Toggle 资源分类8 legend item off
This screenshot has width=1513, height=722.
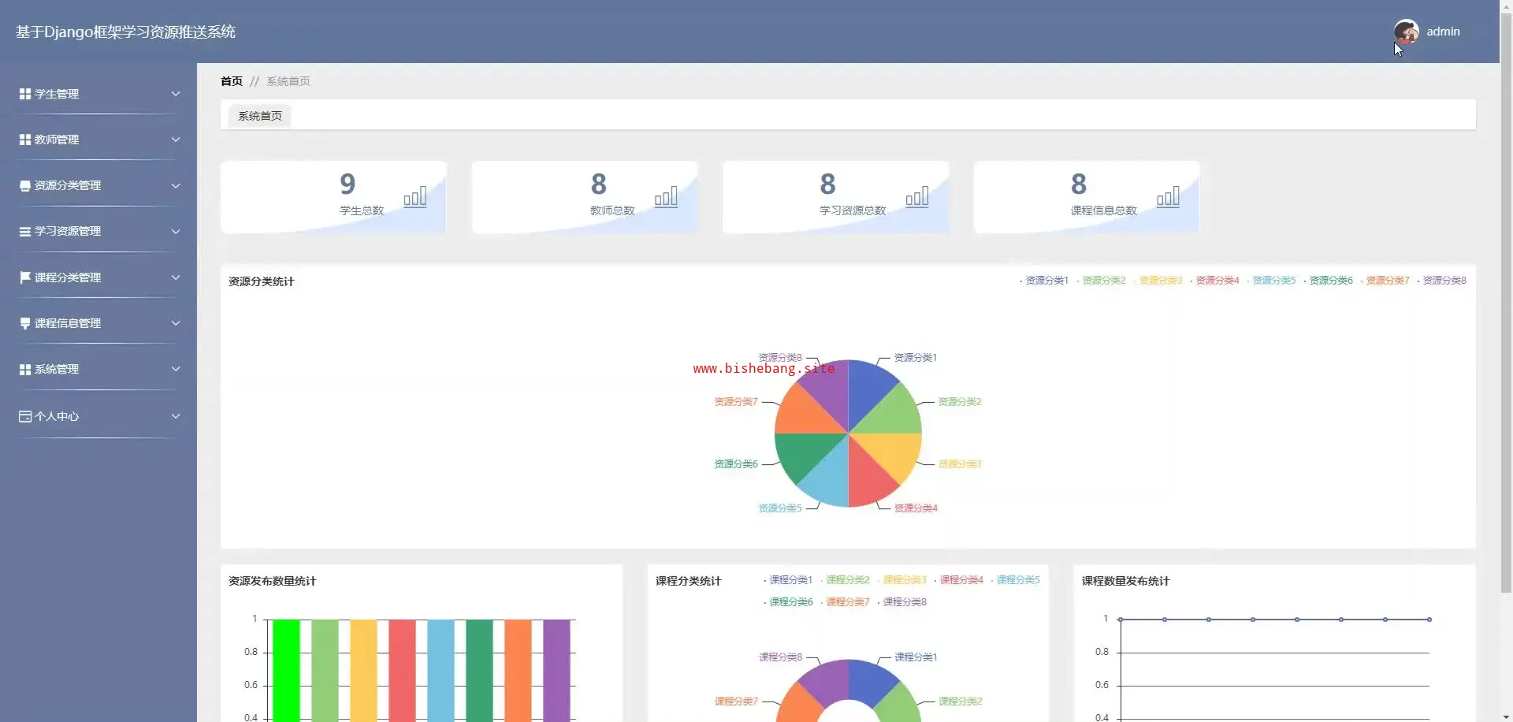tap(1441, 281)
